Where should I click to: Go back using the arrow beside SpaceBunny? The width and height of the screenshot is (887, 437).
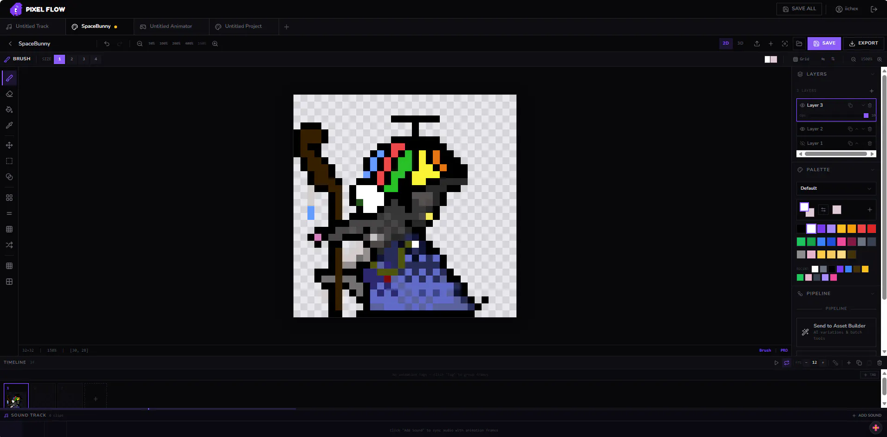pos(10,44)
